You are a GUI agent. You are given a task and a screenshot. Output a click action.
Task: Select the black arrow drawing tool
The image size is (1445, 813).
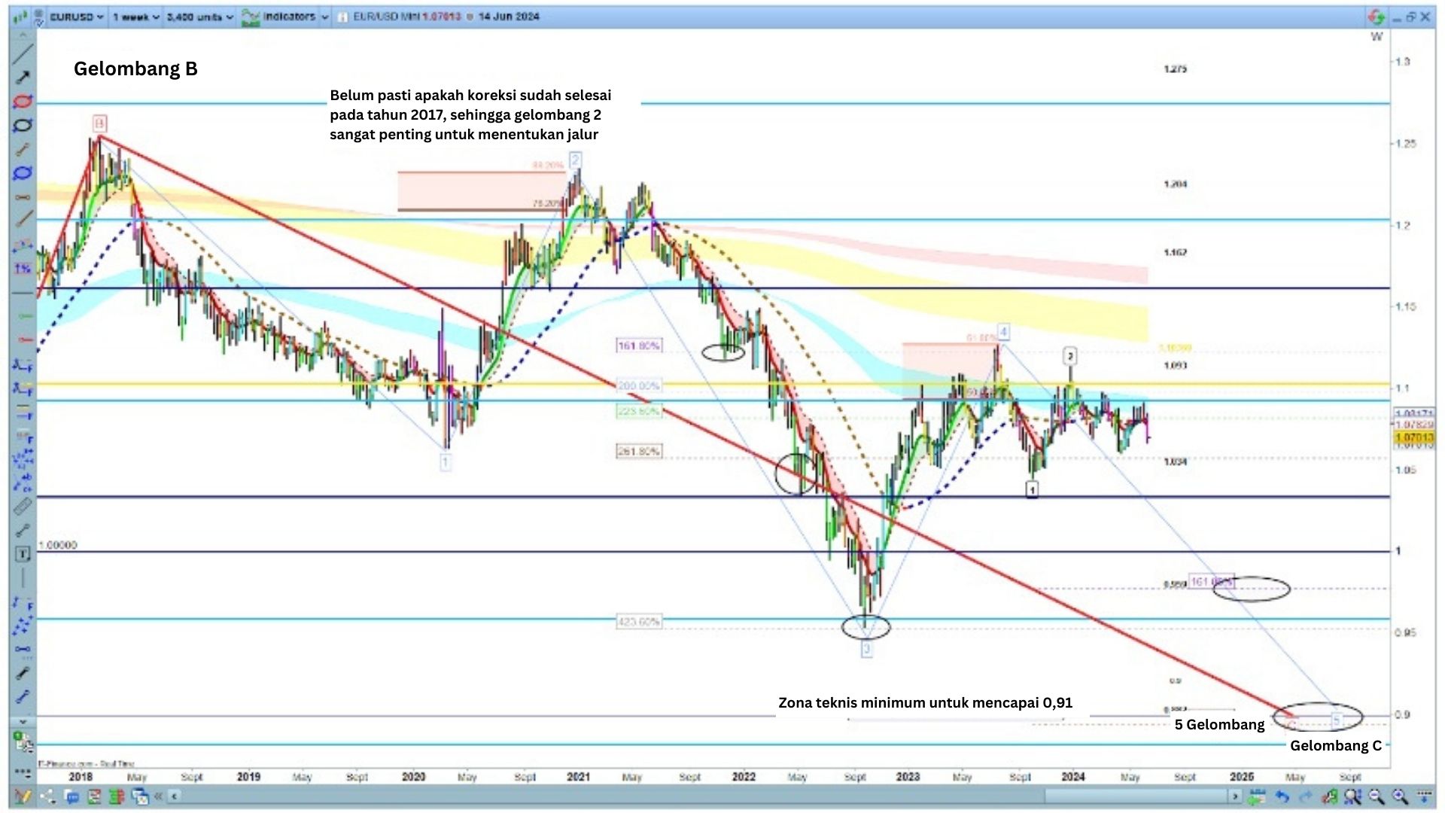click(23, 78)
